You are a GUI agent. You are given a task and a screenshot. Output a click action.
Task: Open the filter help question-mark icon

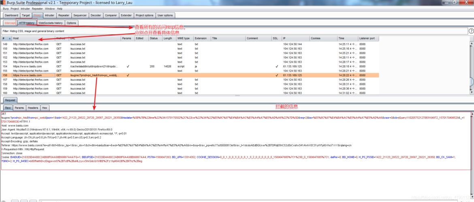point(471,31)
